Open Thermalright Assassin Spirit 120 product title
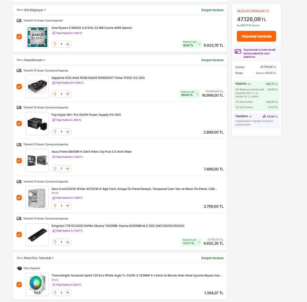 coord(137,275)
